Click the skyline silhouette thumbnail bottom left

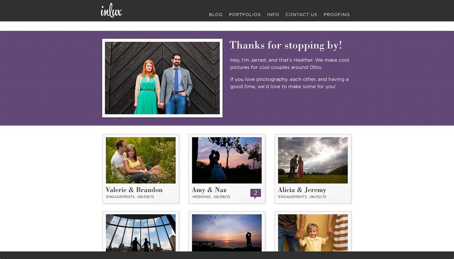[141, 233]
